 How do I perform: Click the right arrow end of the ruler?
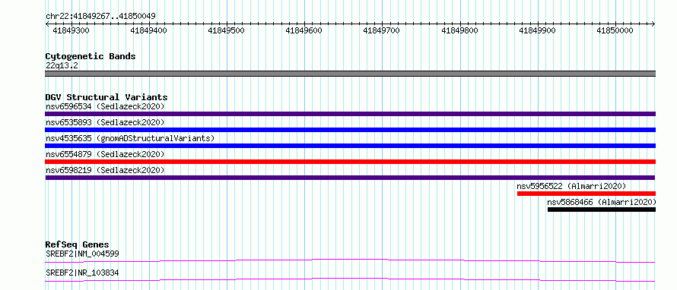[653, 24]
